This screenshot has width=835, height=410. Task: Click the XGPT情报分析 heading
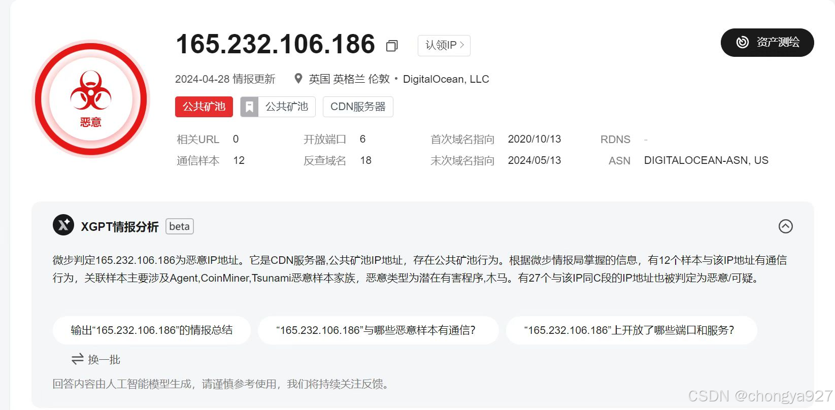pos(120,227)
